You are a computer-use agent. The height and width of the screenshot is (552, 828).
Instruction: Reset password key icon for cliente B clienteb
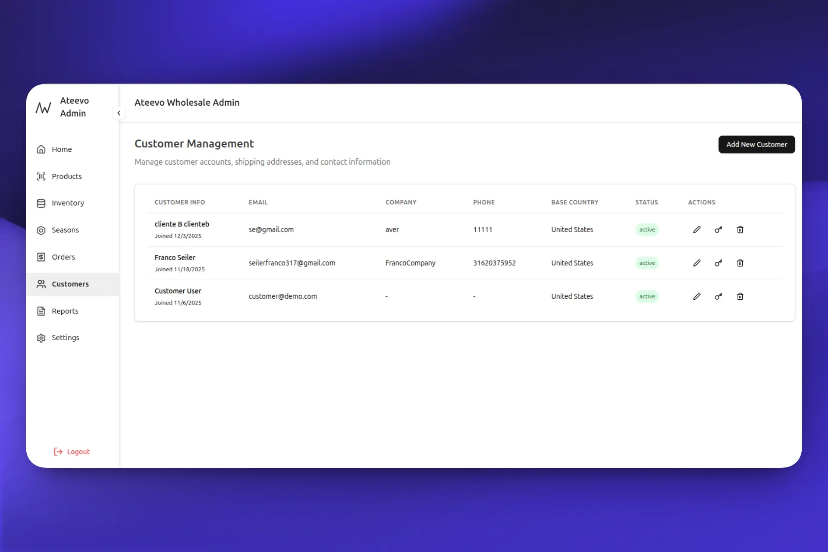(718, 229)
